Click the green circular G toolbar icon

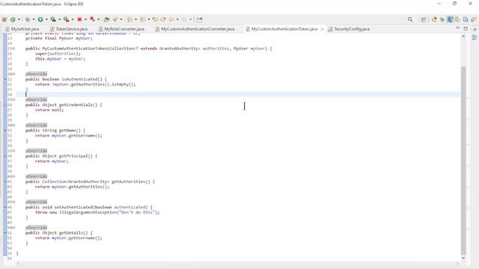click(13, 19)
